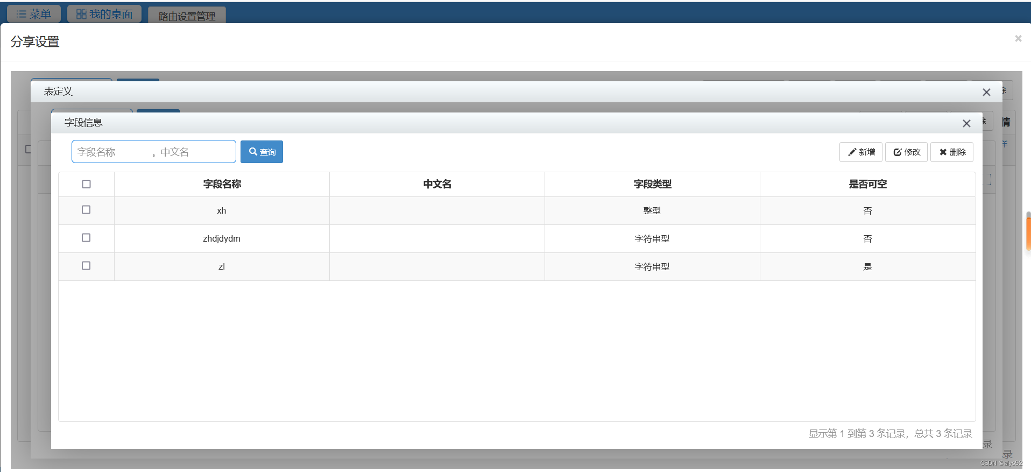Click the 字段名称 column header
Image resolution: width=1031 pixels, height=472 pixels.
(222, 184)
